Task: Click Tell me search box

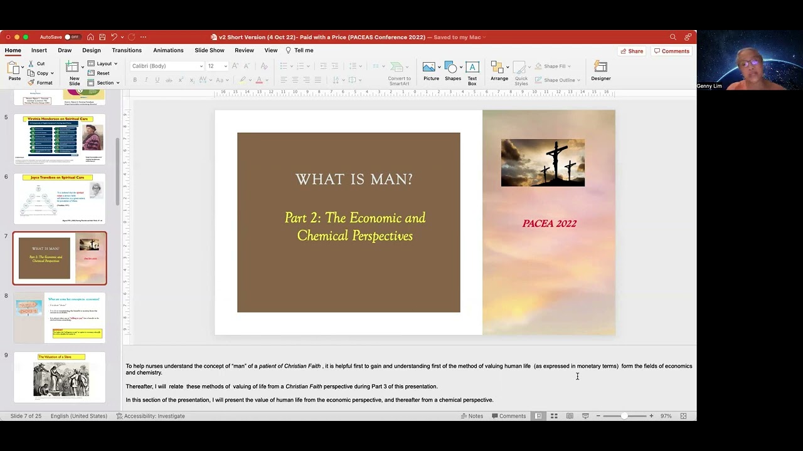Action: point(300,50)
